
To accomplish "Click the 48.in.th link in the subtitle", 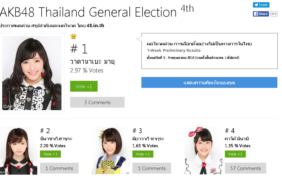I will tap(95, 26).
